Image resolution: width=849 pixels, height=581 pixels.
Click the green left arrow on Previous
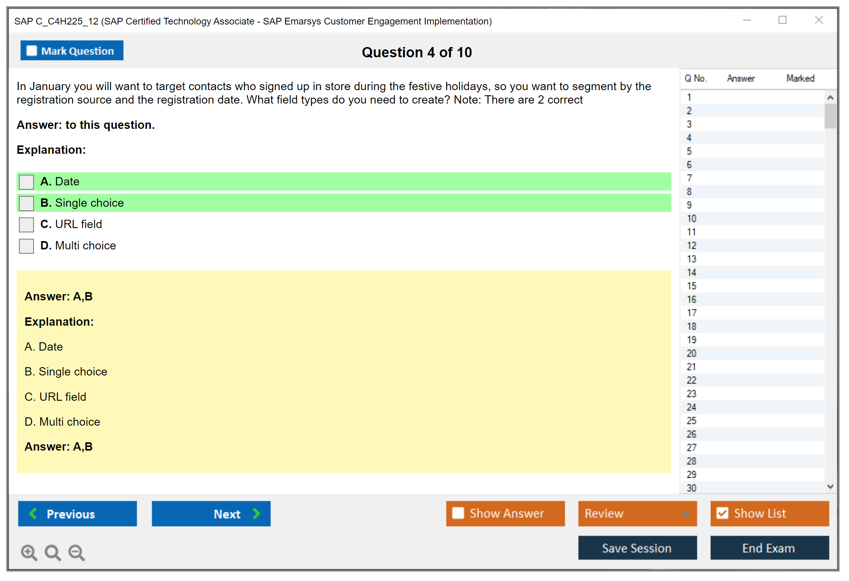tap(33, 513)
